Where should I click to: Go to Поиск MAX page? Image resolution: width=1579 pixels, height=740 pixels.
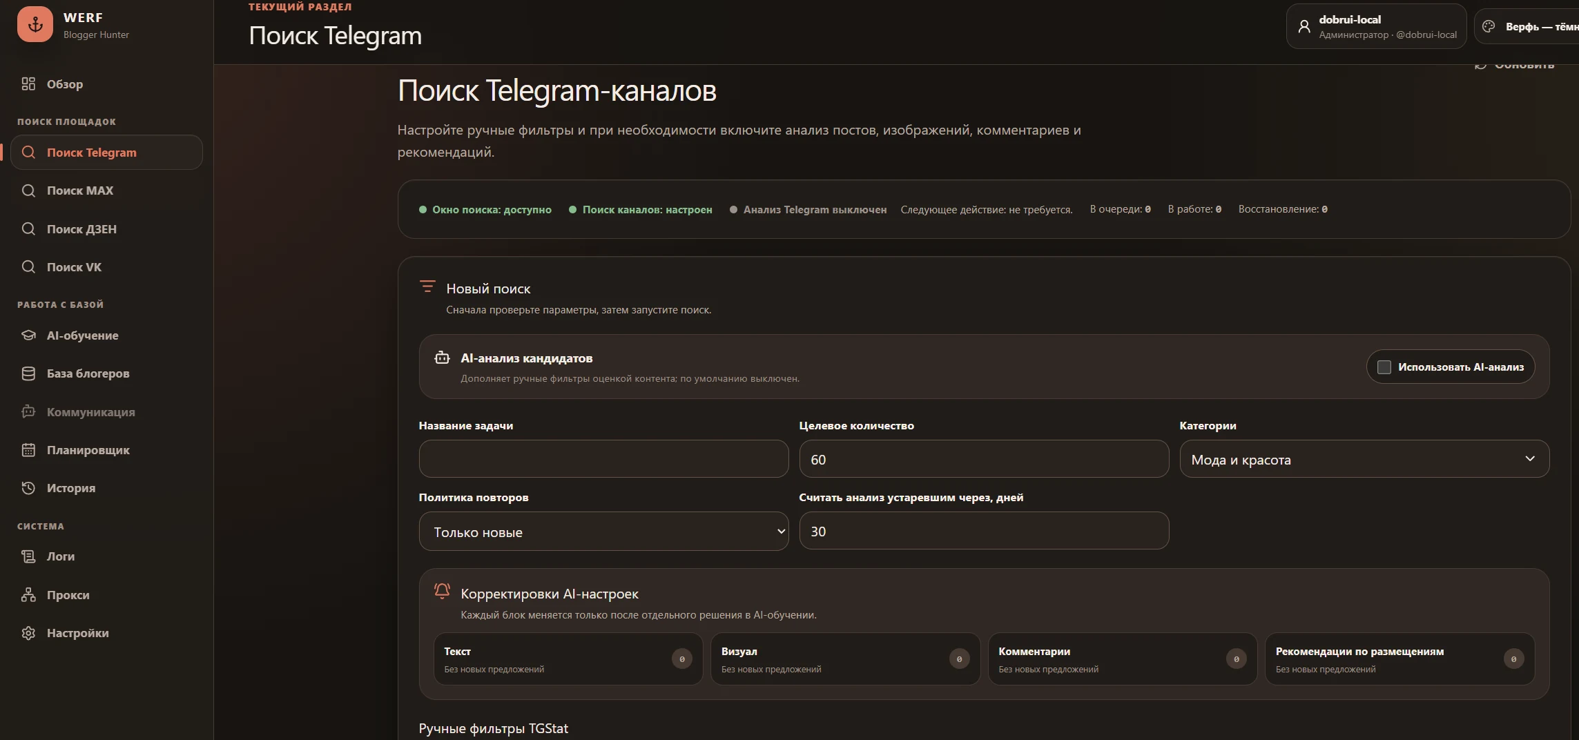pyautogui.click(x=106, y=191)
